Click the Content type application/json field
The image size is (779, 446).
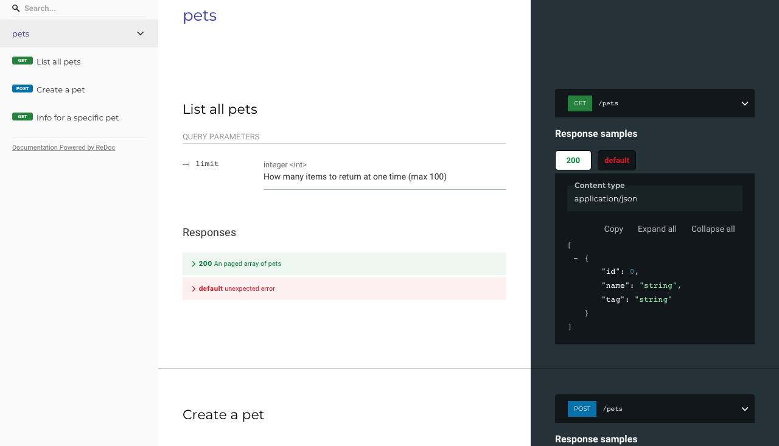[655, 198]
